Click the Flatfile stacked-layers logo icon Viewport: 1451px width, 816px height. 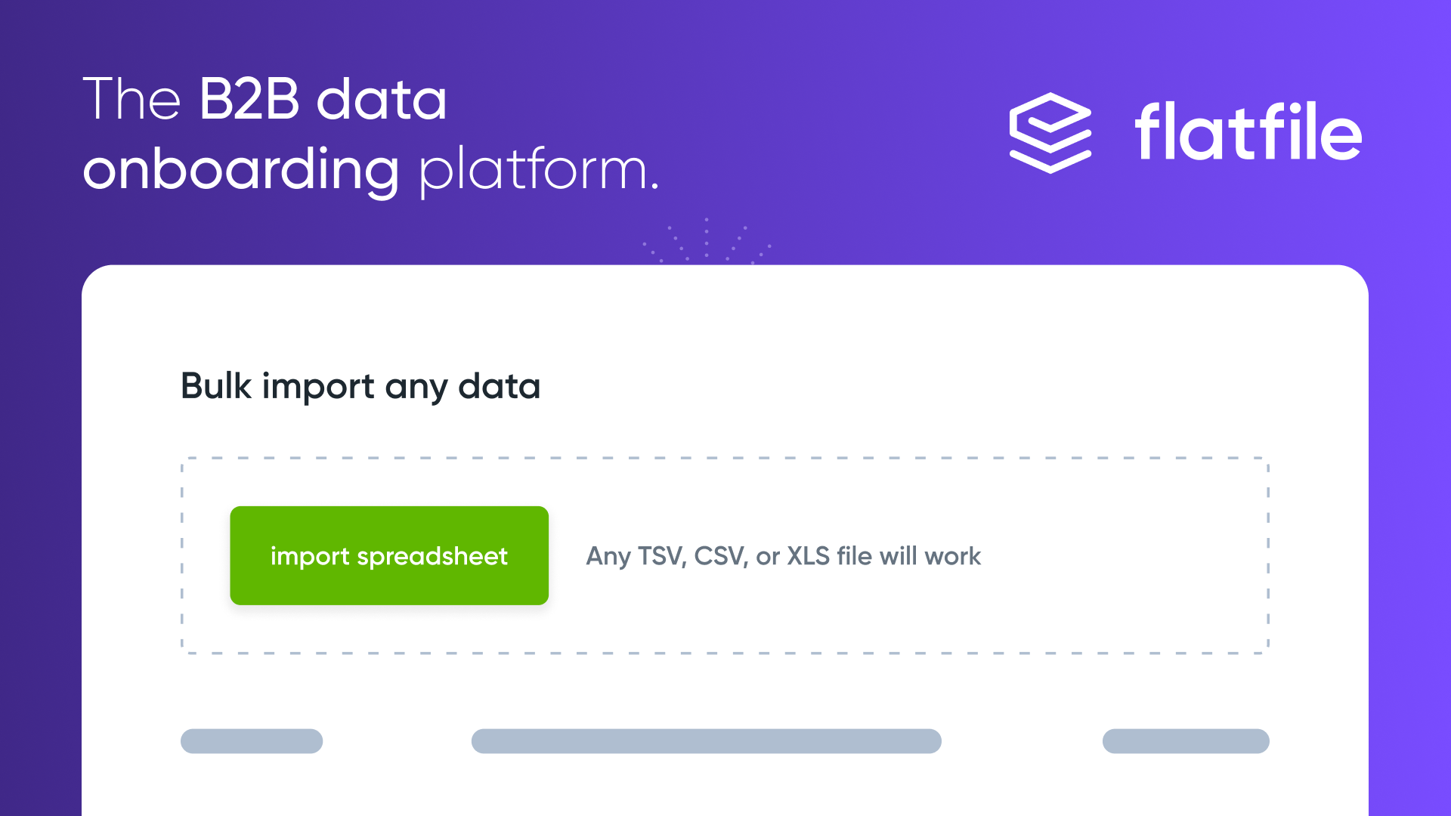click(1050, 133)
